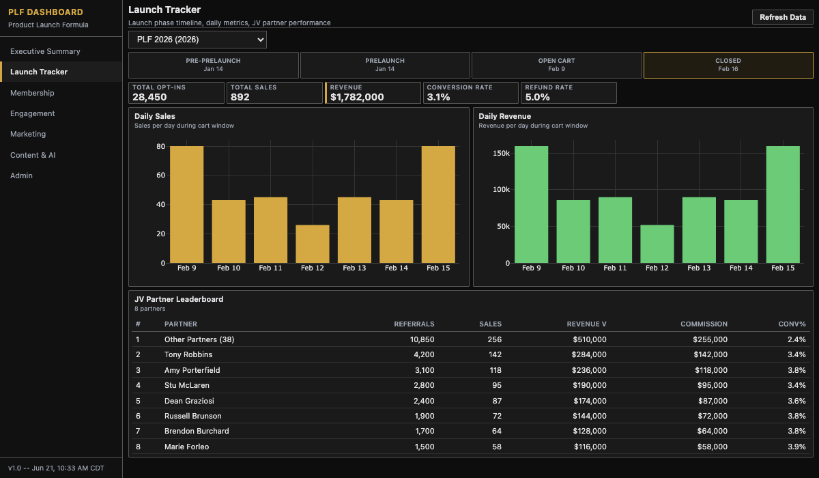
Task: Open the Admin page
Action: pos(61,175)
